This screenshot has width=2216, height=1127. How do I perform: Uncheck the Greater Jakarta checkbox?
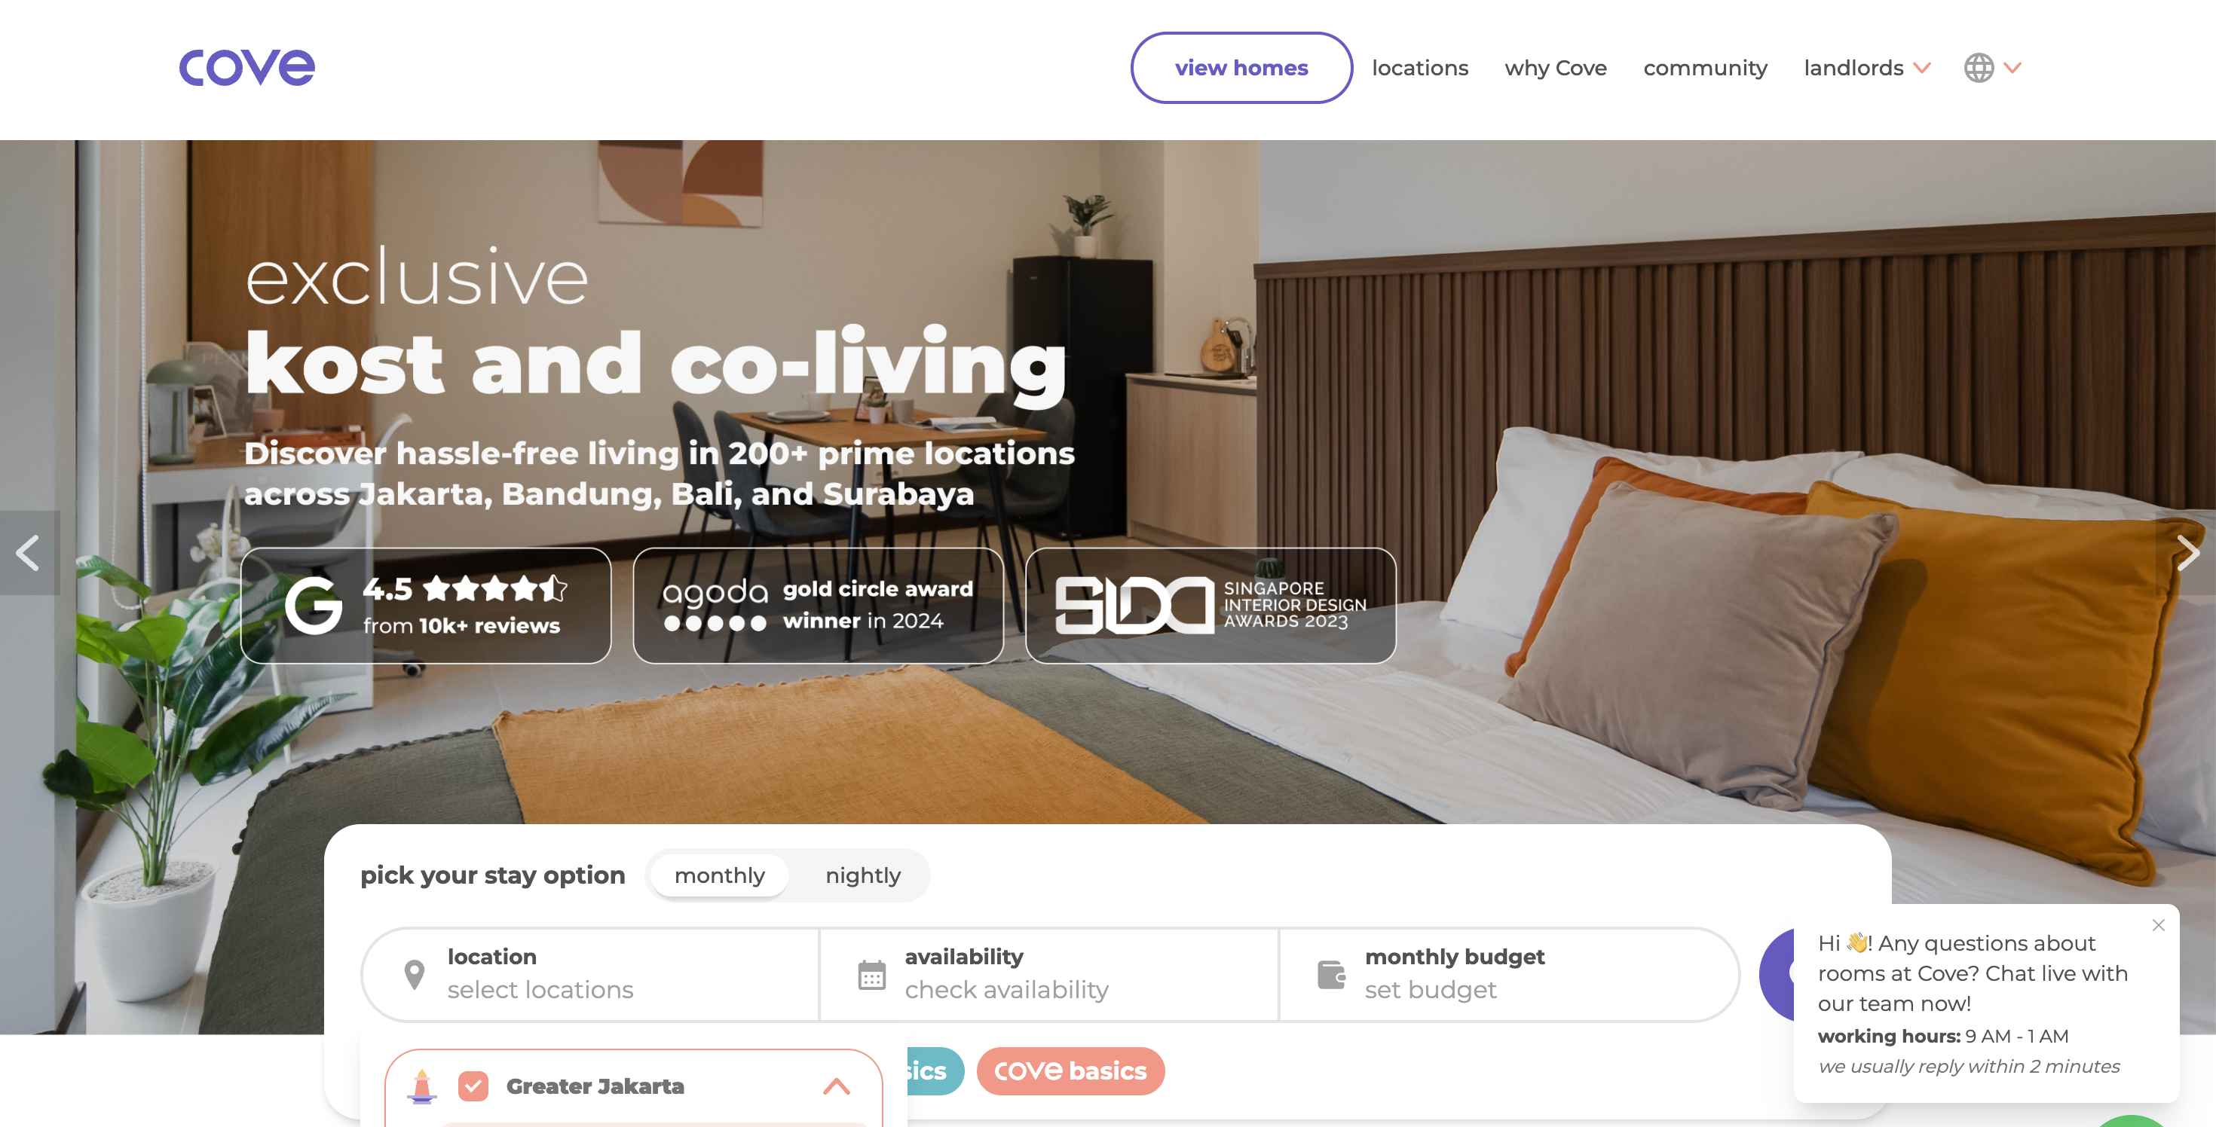pyautogui.click(x=473, y=1086)
